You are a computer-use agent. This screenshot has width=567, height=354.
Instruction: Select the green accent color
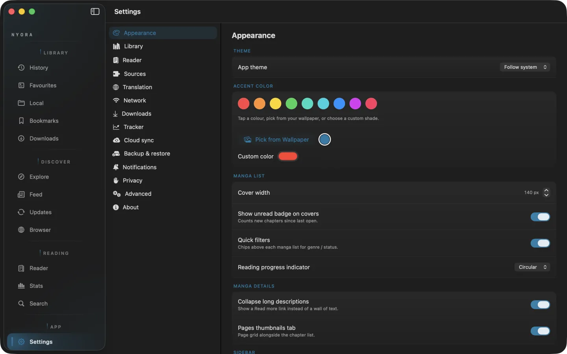coord(291,104)
